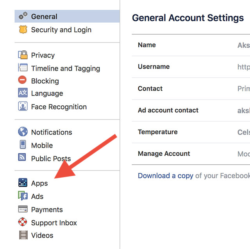Image resolution: width=250 pixels, height=249 pixels.
Task: Edit the Contact setting row
Action: coord(191,89)
